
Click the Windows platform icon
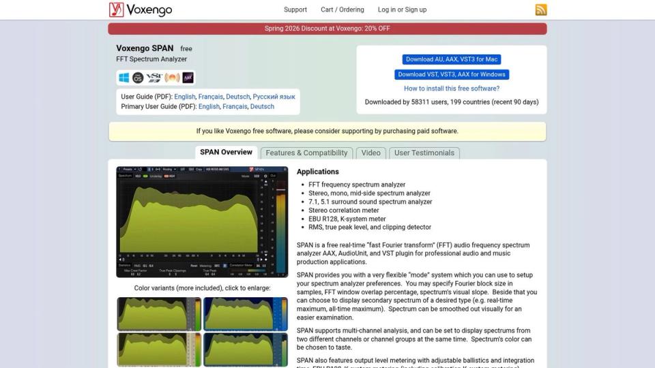124,78
